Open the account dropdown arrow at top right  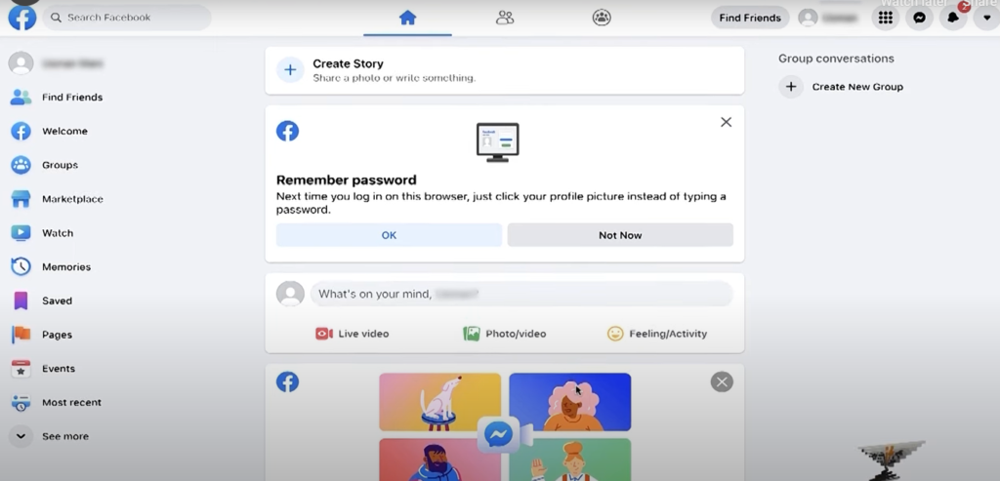point(986,18)
